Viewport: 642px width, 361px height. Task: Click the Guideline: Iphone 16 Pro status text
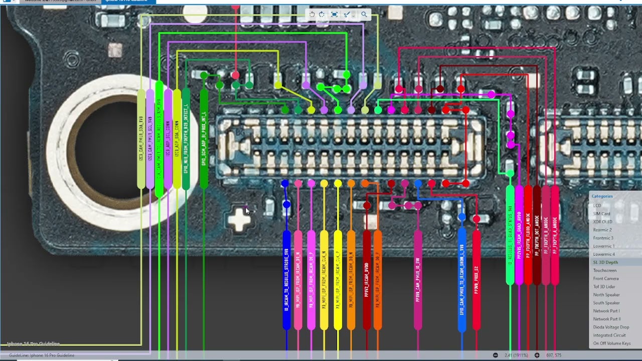[42, 355]
